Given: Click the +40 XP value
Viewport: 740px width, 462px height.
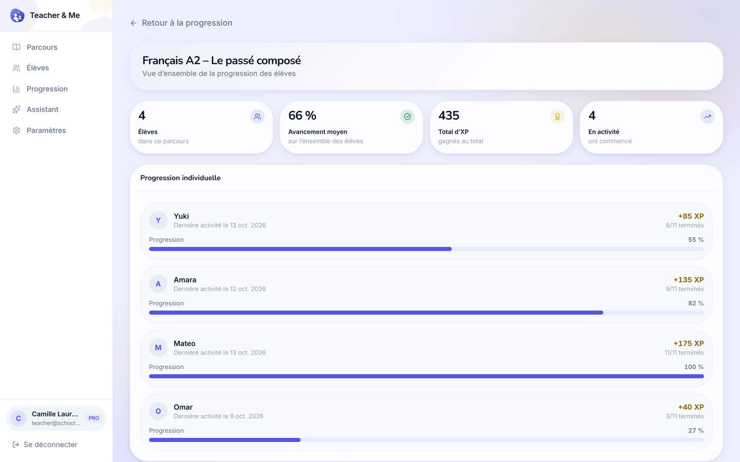Looking at the screenshot, I should click(x=691, y=407).
